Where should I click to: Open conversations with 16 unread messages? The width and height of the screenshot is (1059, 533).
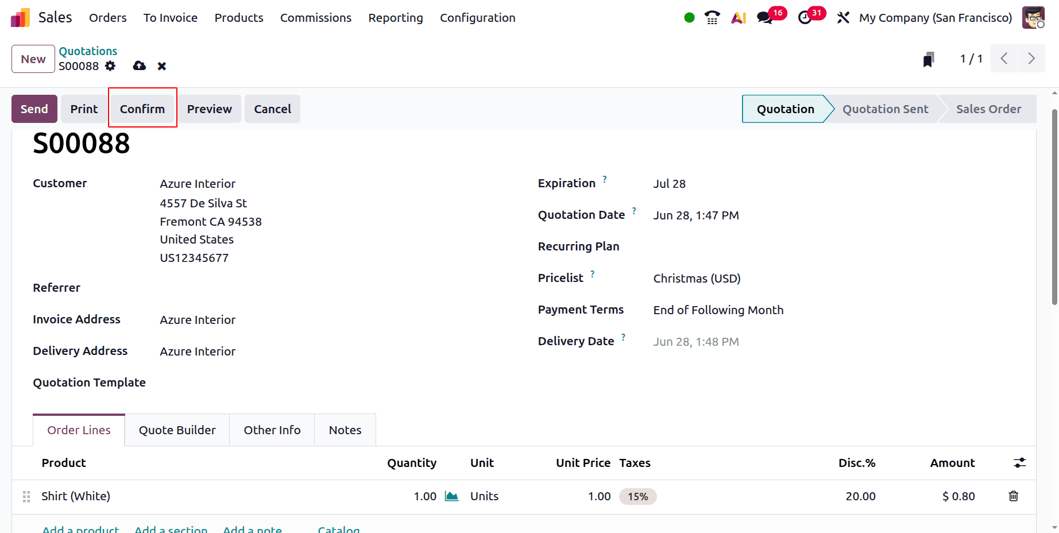(x=771, y=17)
